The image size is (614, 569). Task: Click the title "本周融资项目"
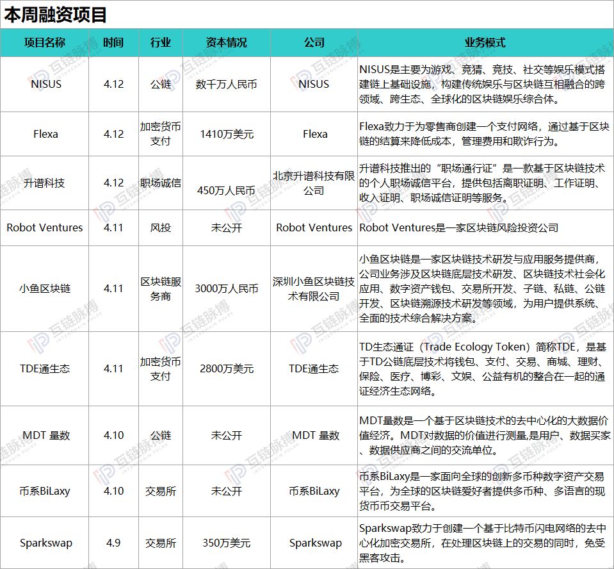55,15
